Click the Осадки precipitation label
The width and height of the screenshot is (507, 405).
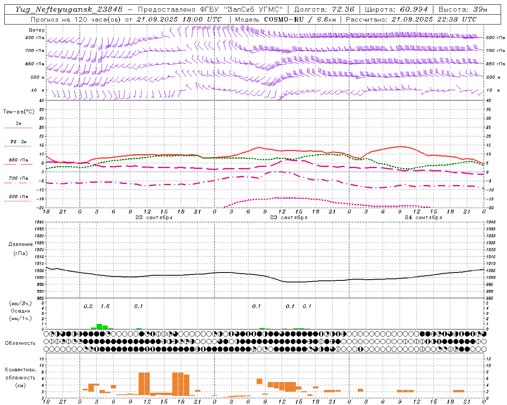pyautogui.click(x=20, y=311)
